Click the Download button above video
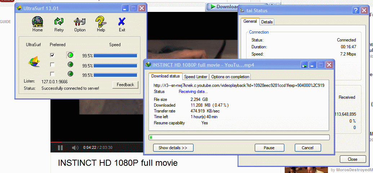The image size is (373, 173). (223, 6)
